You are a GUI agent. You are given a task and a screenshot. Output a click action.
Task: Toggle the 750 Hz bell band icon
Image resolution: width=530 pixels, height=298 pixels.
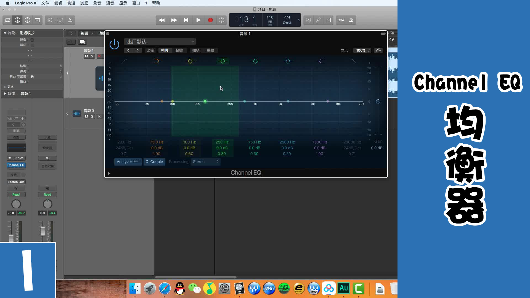[255, 61]
